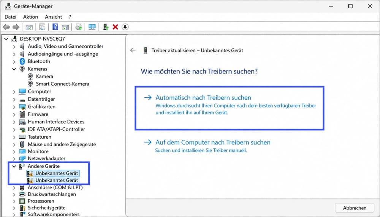Expand Anschlüsse (COM & LPT)

14,188
